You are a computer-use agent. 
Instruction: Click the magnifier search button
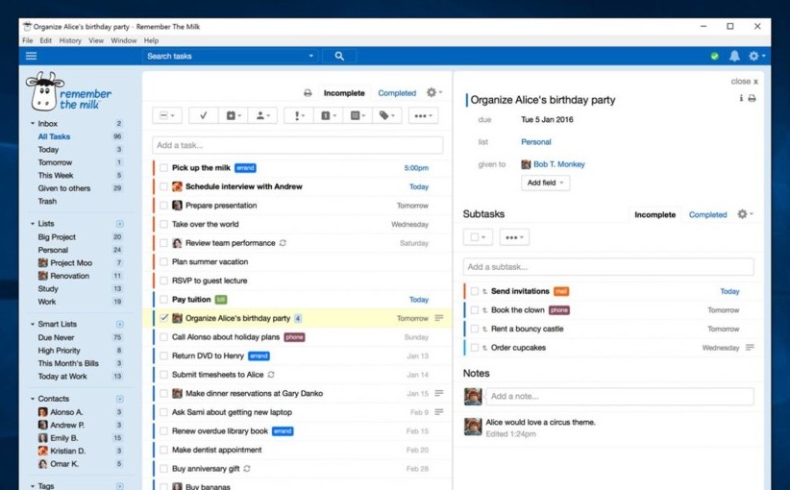[x=339, y=56]
